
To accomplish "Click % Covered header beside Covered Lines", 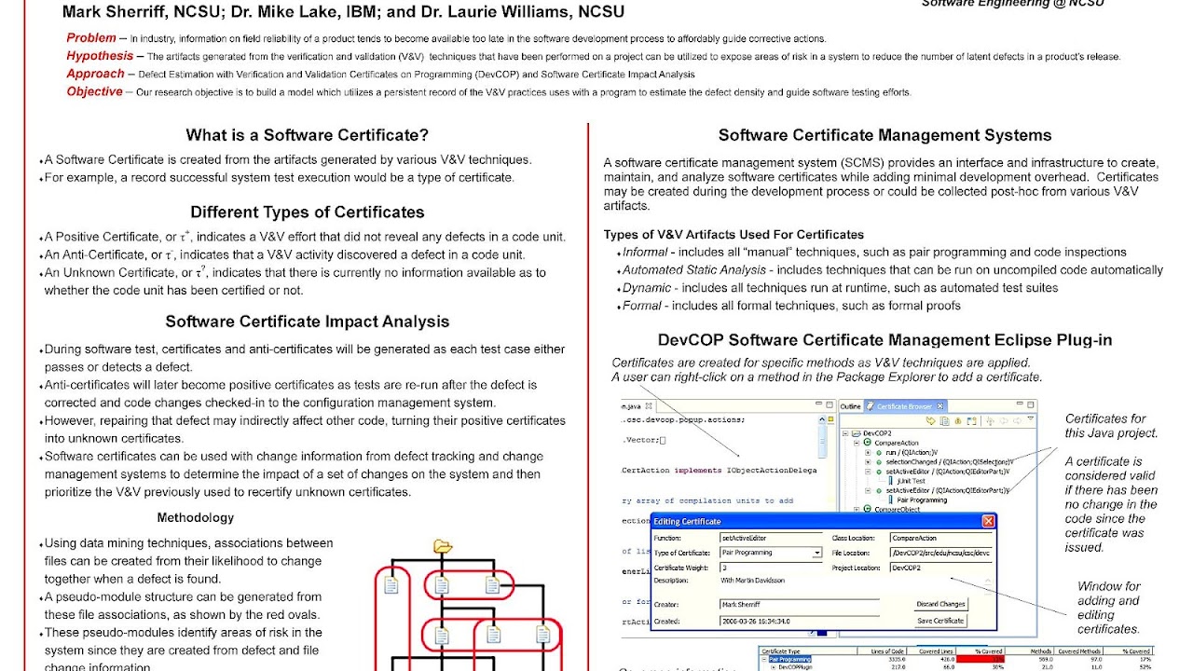I will (x=980, y=651).
